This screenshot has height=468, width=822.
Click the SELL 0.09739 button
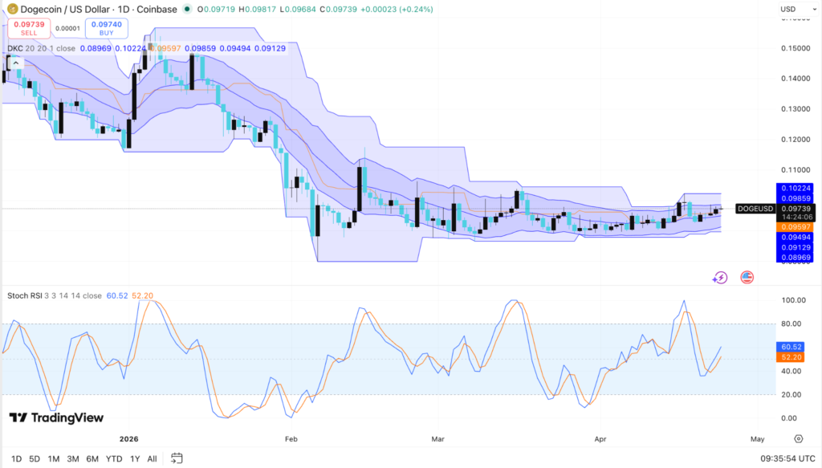pyautogui.click(x=30, y=26)
